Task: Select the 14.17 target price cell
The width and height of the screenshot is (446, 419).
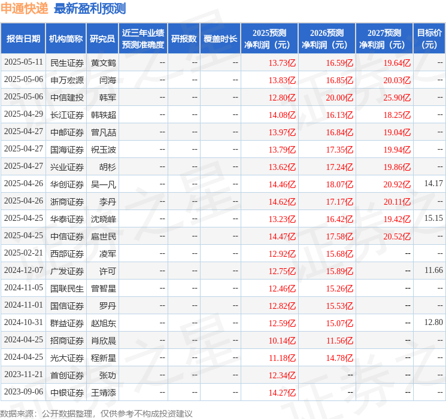Action: coord(433,183)
